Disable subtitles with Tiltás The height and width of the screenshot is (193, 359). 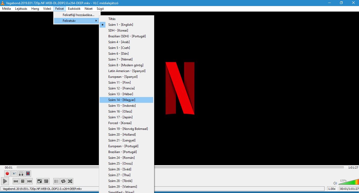(127, 19)
